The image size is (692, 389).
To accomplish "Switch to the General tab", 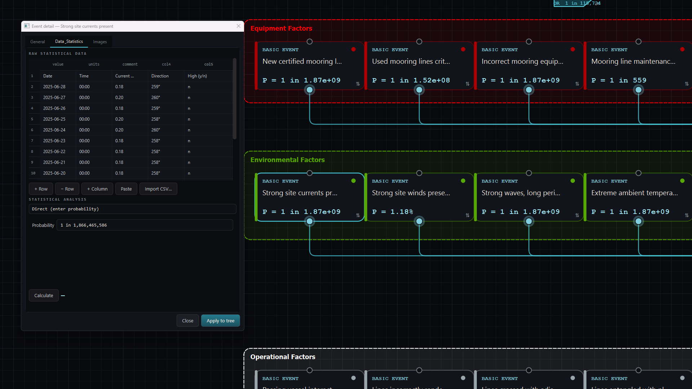I will pos(37,42).
